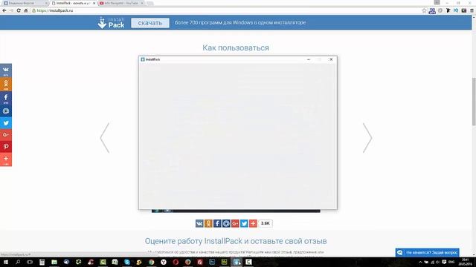Show previous slide with left arrow

click(x=105, y=138)
